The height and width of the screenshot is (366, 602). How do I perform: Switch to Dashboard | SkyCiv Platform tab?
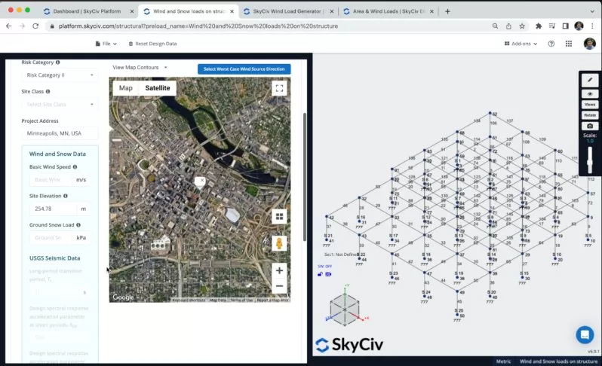[x=88, y=11]
